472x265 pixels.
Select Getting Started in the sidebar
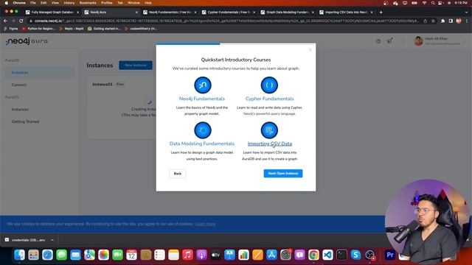[x=25, y=121]
